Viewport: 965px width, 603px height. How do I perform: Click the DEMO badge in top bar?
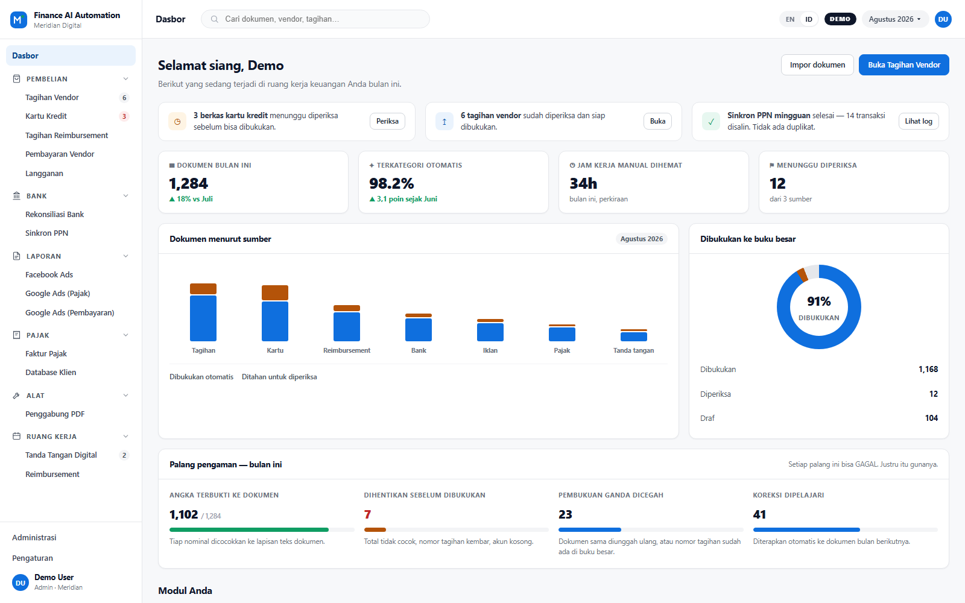[840, 19]
